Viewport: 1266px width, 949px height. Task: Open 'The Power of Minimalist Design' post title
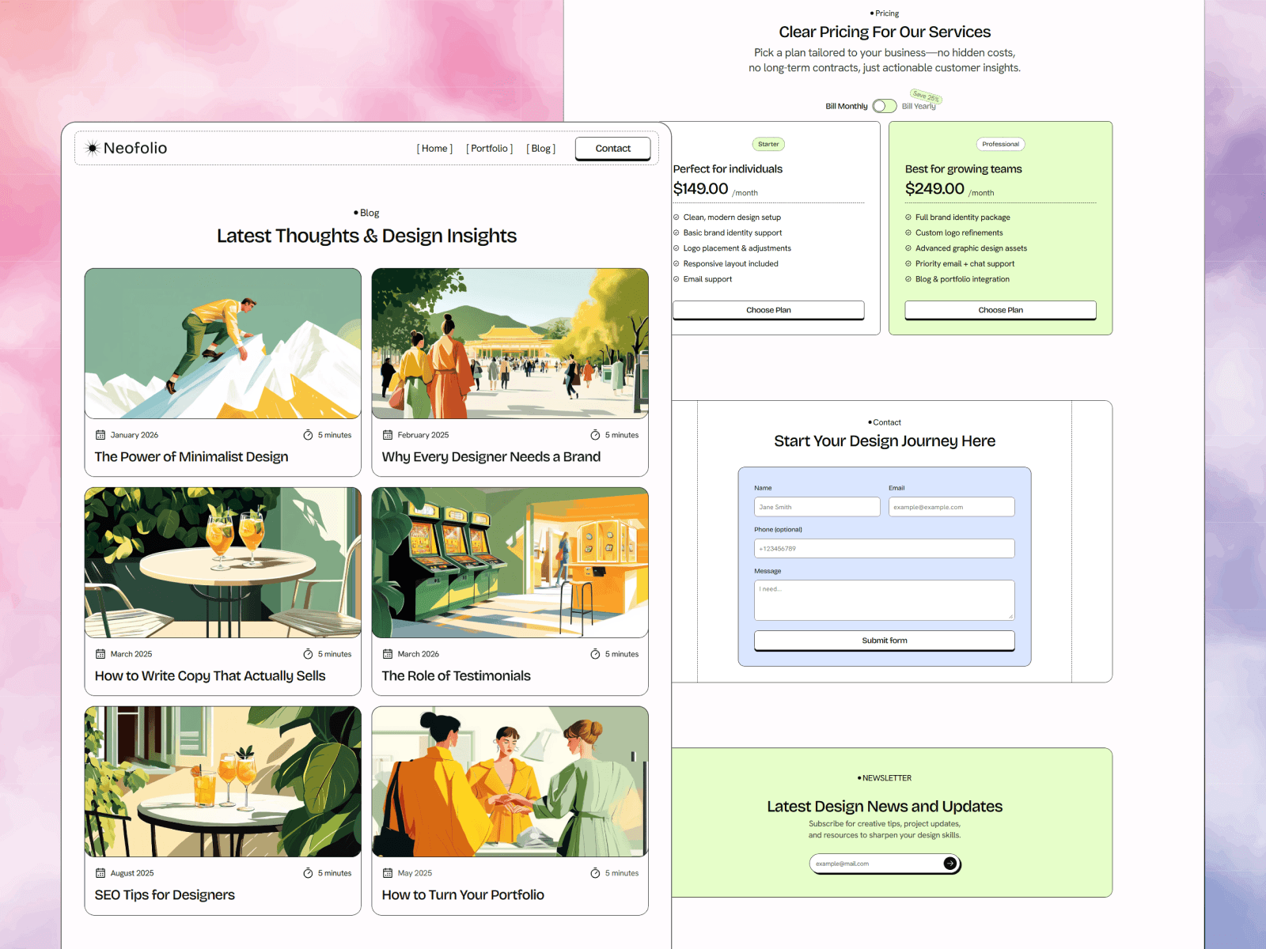[191, 457]
